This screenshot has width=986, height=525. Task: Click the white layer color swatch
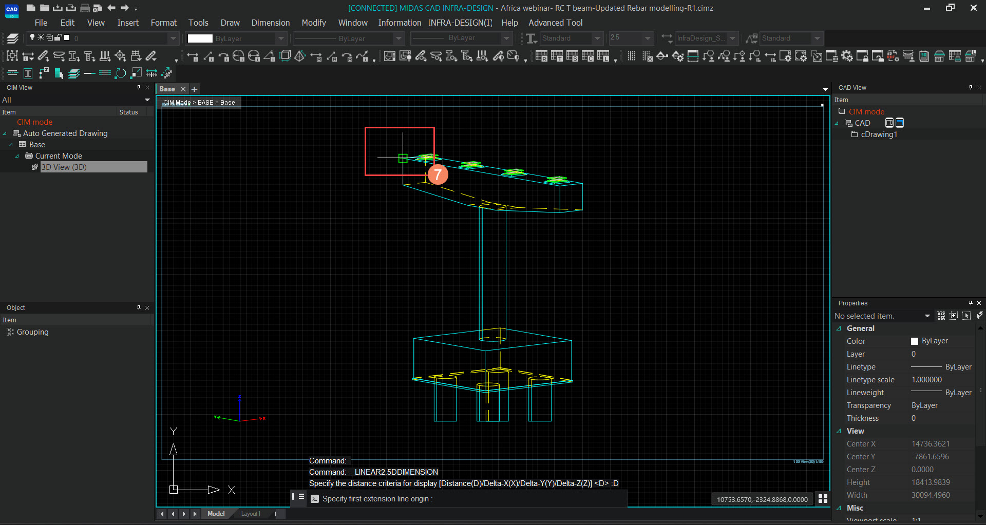tap(67, 37)
